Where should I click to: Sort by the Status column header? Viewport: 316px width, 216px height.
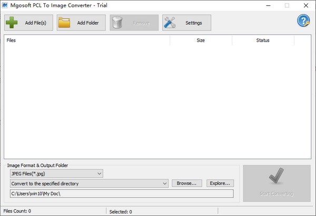263,41
